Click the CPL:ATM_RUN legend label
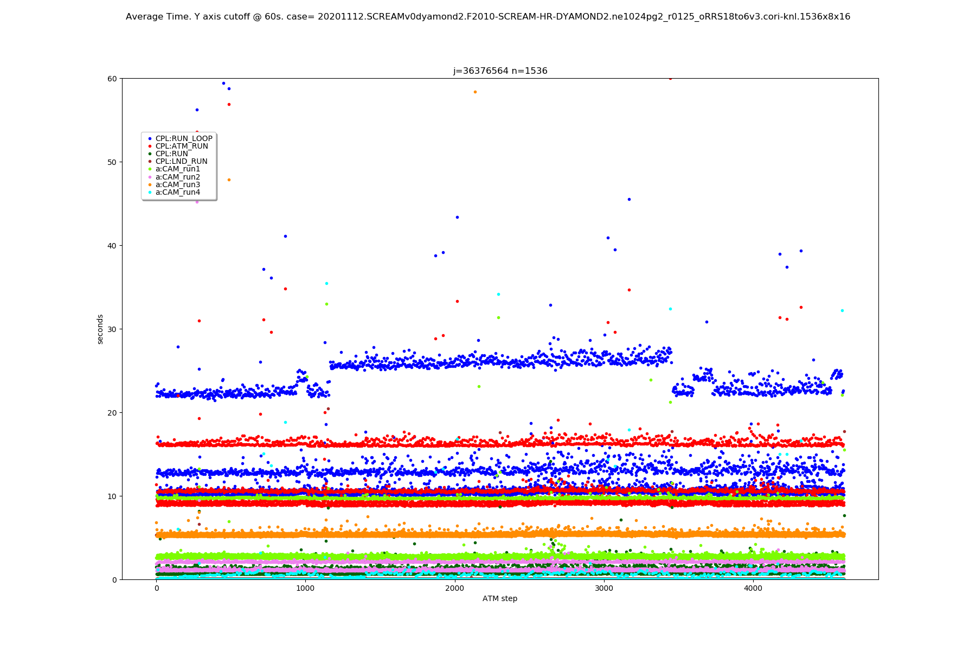Image resolution: width=976 pixels, height=651 pixels. (x=181, y=146)
